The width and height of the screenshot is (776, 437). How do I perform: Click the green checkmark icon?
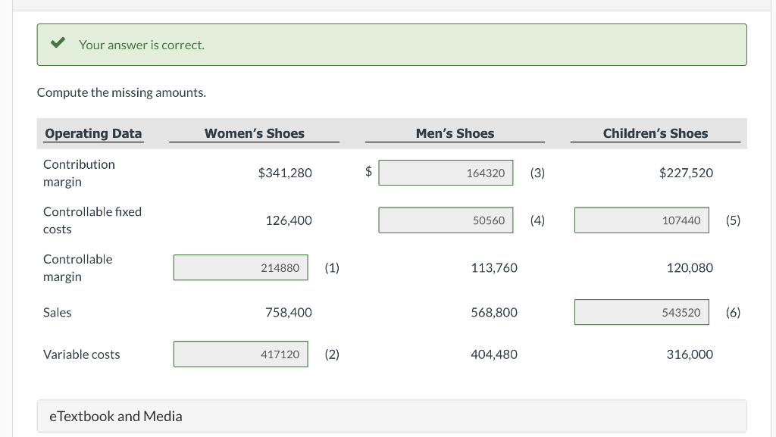[x=57, y=44]
